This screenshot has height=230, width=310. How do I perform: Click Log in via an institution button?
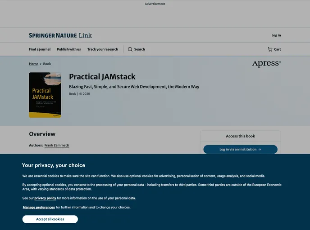click(241, 150)
